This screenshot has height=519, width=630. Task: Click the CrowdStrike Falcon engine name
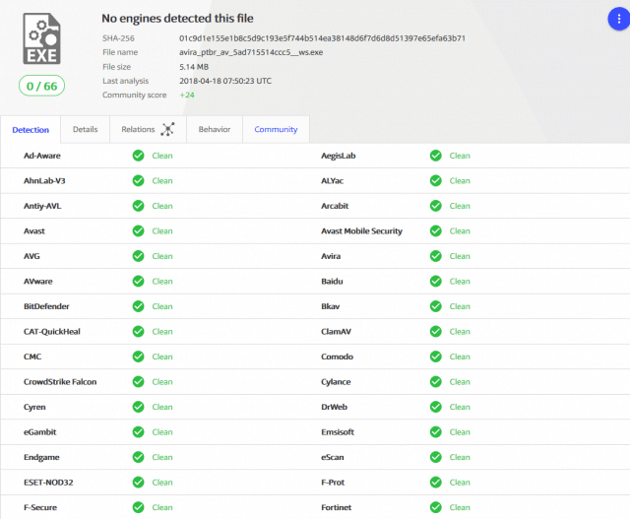(60, 382)
